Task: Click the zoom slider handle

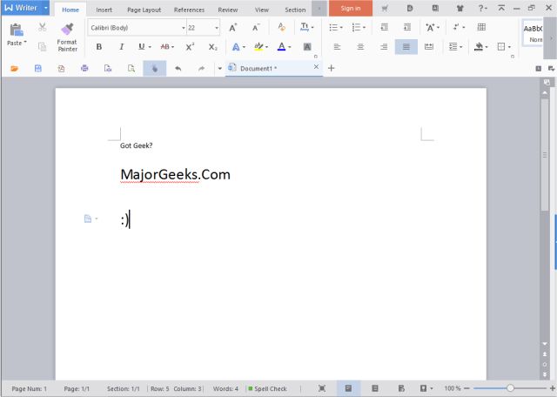Action: 511,388
